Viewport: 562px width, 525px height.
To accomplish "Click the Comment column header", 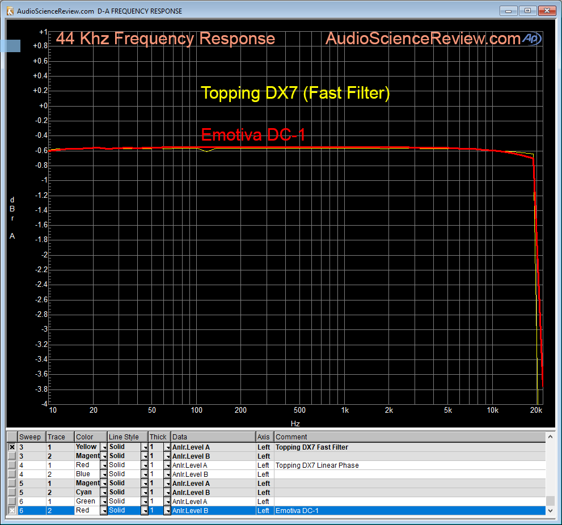I will pos(409,437).
